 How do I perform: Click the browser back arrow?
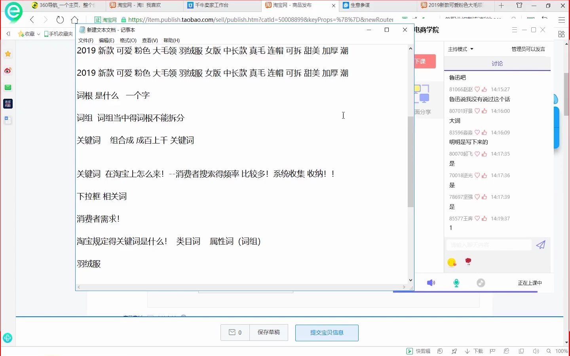click(32, 19)
